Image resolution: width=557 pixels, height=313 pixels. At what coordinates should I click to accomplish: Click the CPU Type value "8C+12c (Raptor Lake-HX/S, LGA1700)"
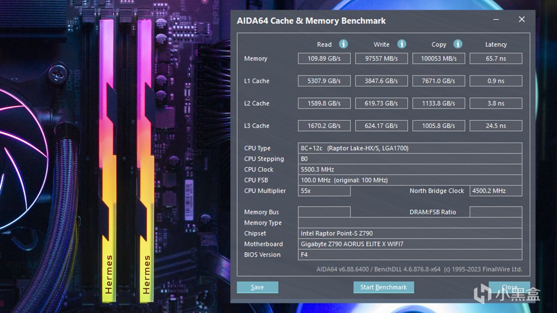tap(410, 148)
